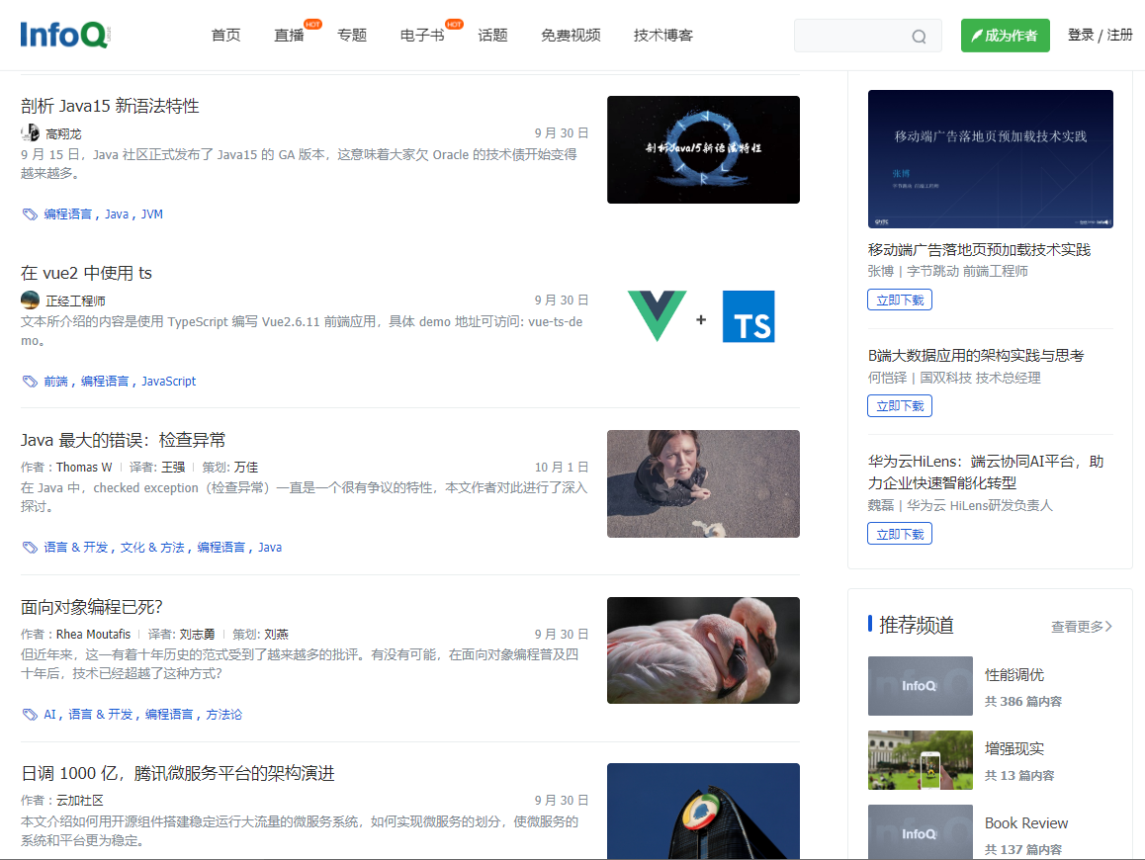Open article Java 最大的错误：检查异常
The height and width of the screenshot is (860, 1145).
123,440
